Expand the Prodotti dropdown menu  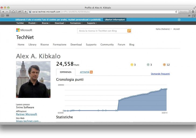click(x=33, y=23)
